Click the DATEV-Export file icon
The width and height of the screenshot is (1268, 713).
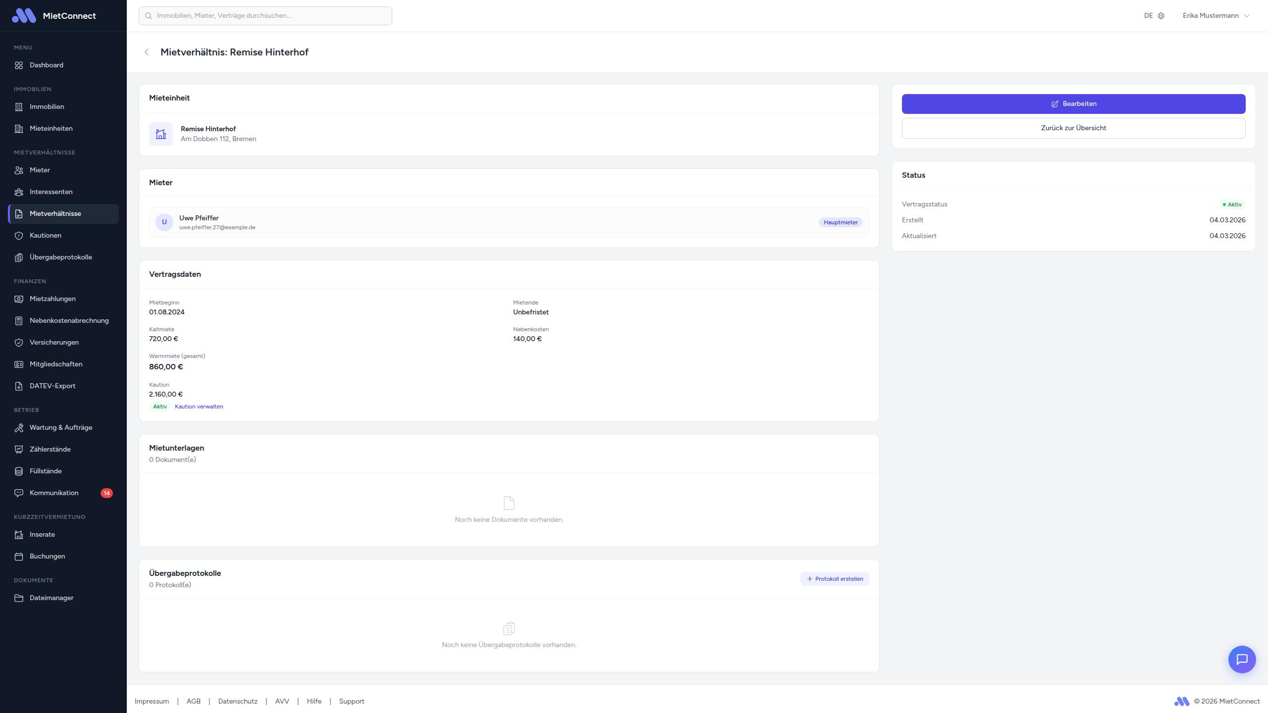[x=19, y=386]
